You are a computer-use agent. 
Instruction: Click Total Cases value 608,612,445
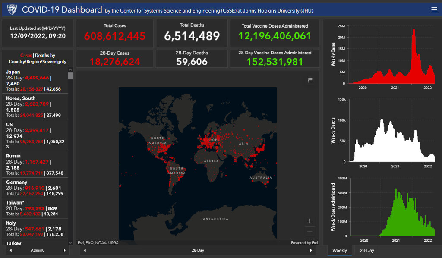pyautogui.click(x=115, y=36)
